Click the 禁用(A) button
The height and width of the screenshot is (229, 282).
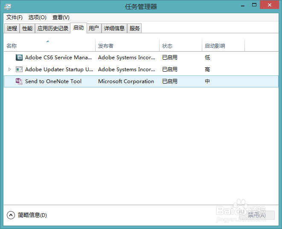tap(257, 215)
